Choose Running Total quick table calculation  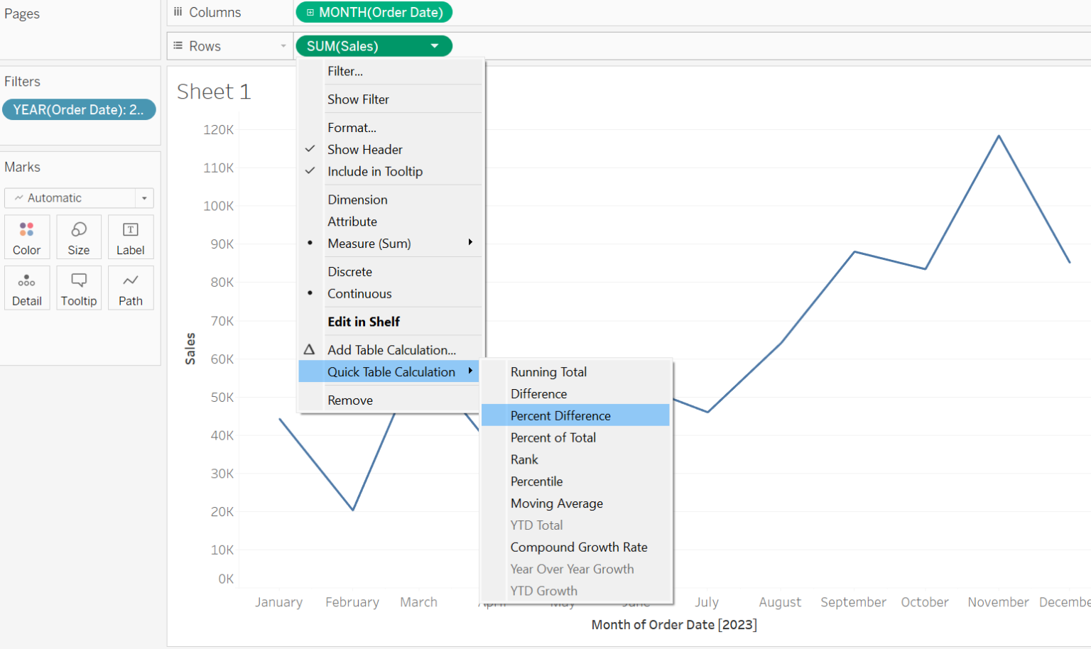[548, 371]
